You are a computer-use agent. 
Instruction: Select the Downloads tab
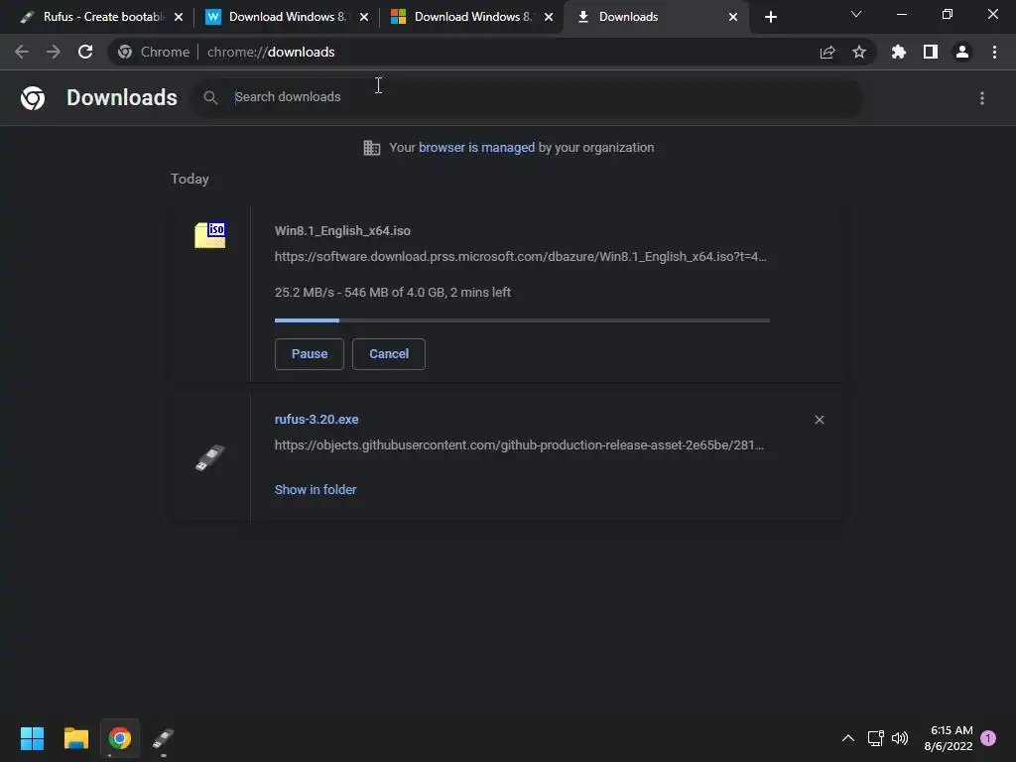coord(656,17)
